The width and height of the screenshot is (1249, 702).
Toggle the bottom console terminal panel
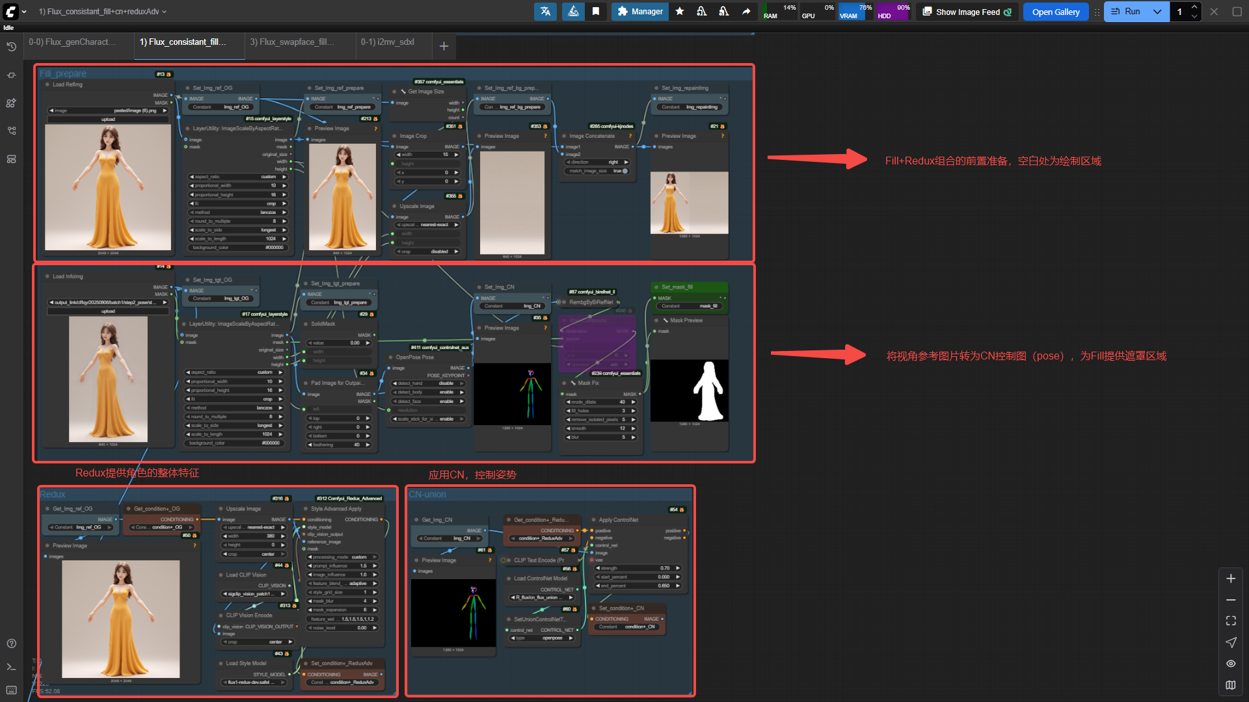coord(11,667)
